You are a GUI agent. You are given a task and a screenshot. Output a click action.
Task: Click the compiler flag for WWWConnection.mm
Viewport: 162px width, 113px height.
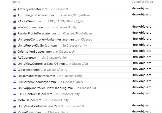142,26
